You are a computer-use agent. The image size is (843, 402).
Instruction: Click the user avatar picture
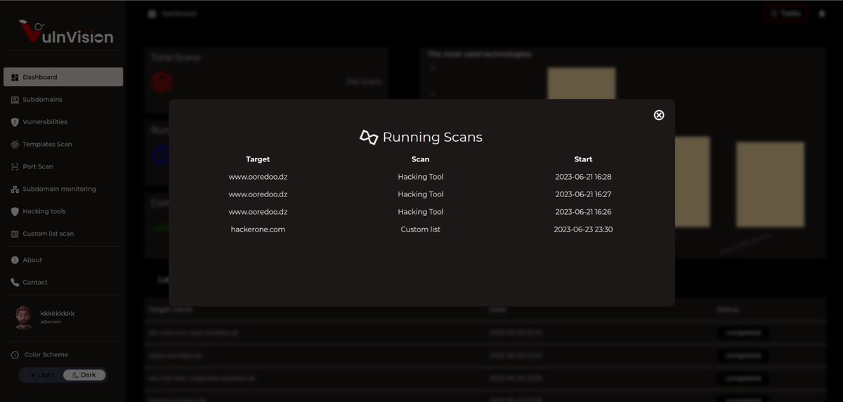point(24,317)
